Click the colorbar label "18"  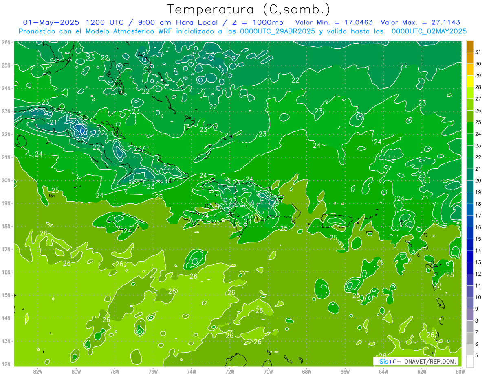478,204
